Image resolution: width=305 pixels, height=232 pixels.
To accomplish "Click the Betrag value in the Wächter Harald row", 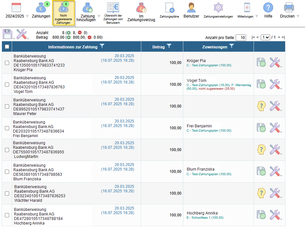I will (x=175, y=193).
